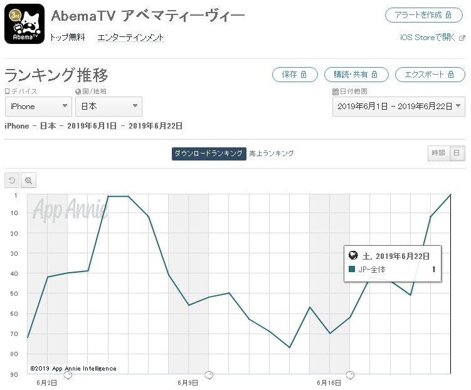Switch to the 売上ランキング tab
The width and height of the screenshot is (471, 390).
click(x=271, y=154)
